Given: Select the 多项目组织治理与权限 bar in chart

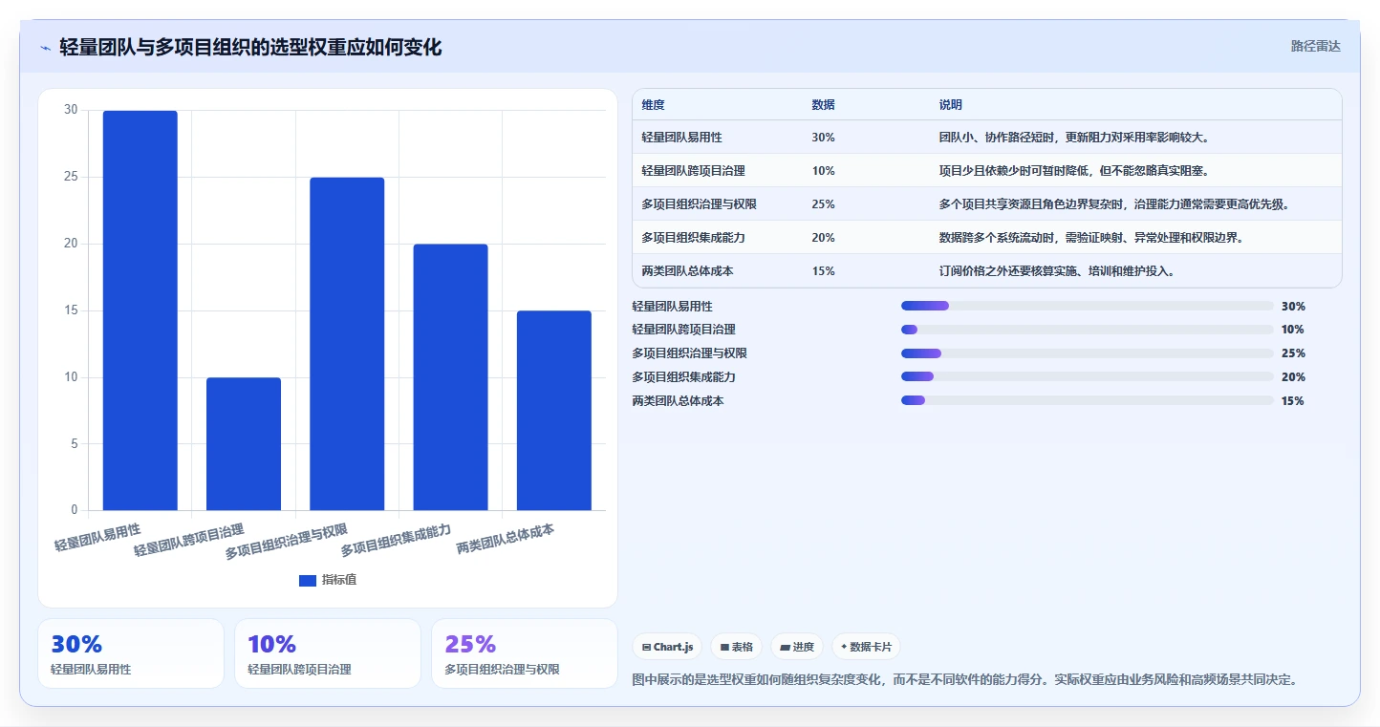Looking at the screenshot, I should pyautogui.click(x=347, y=344).
